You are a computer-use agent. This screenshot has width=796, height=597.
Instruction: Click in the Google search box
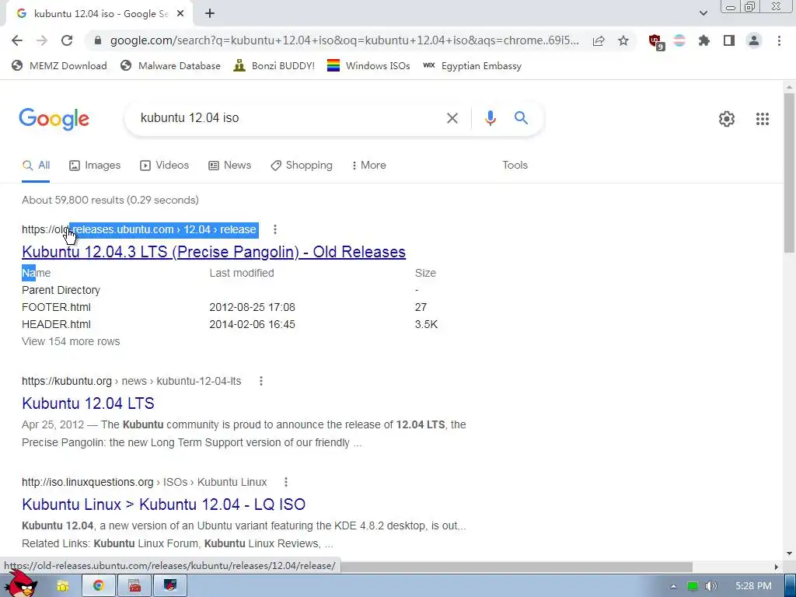pyautogui.click(x=285, y=118)
